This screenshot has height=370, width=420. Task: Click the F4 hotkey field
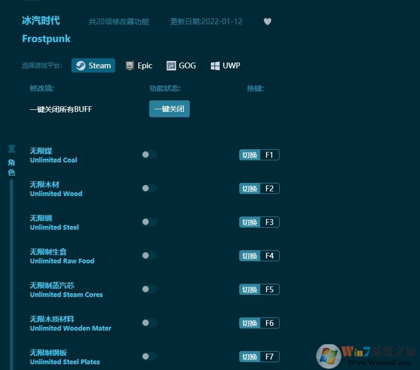pos(270,255)
